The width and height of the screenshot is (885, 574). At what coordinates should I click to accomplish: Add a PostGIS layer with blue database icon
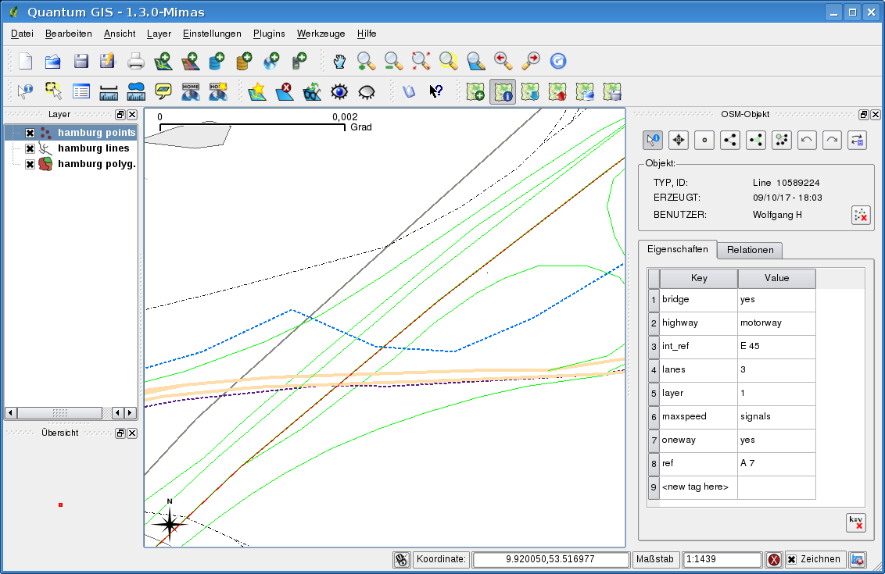point(217,61)
